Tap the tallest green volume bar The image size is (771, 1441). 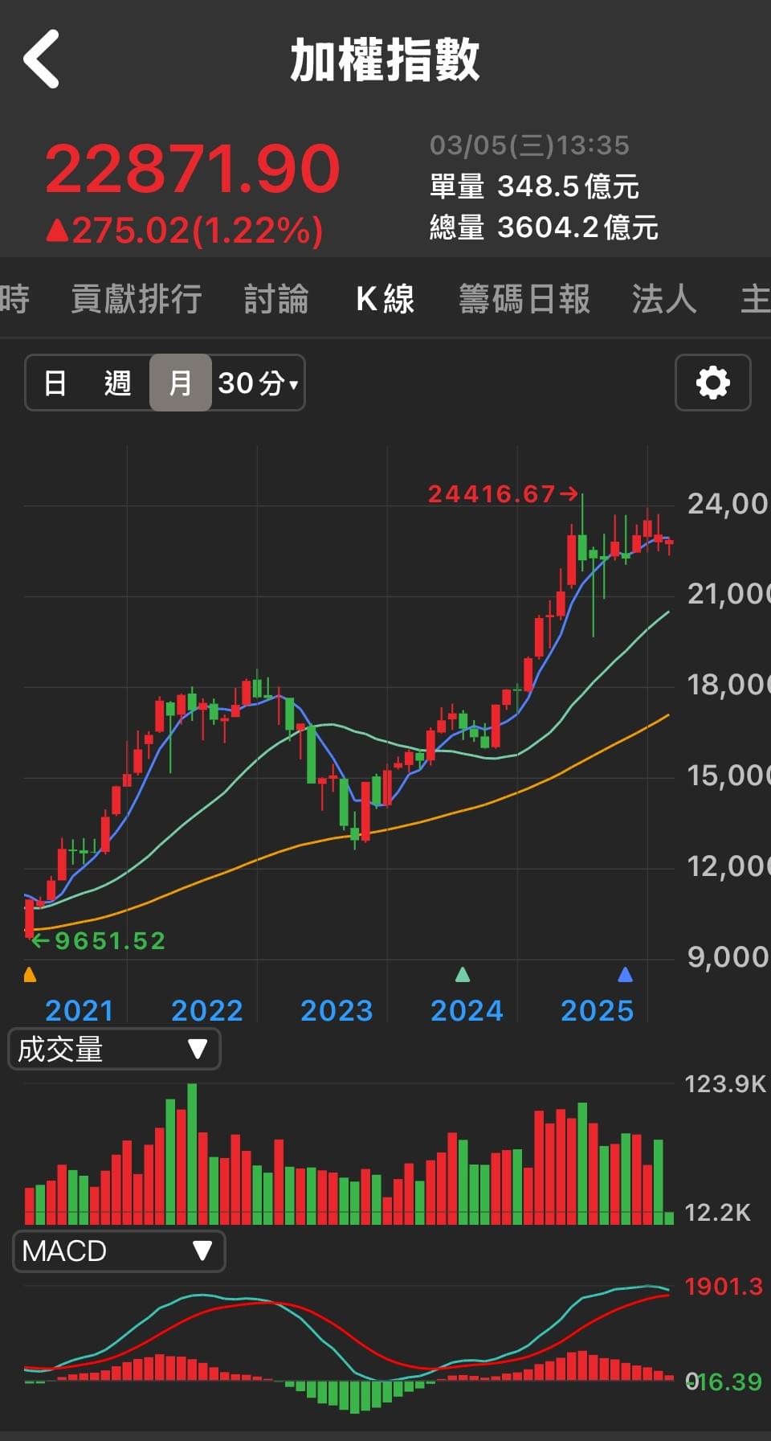(192, 1154)
